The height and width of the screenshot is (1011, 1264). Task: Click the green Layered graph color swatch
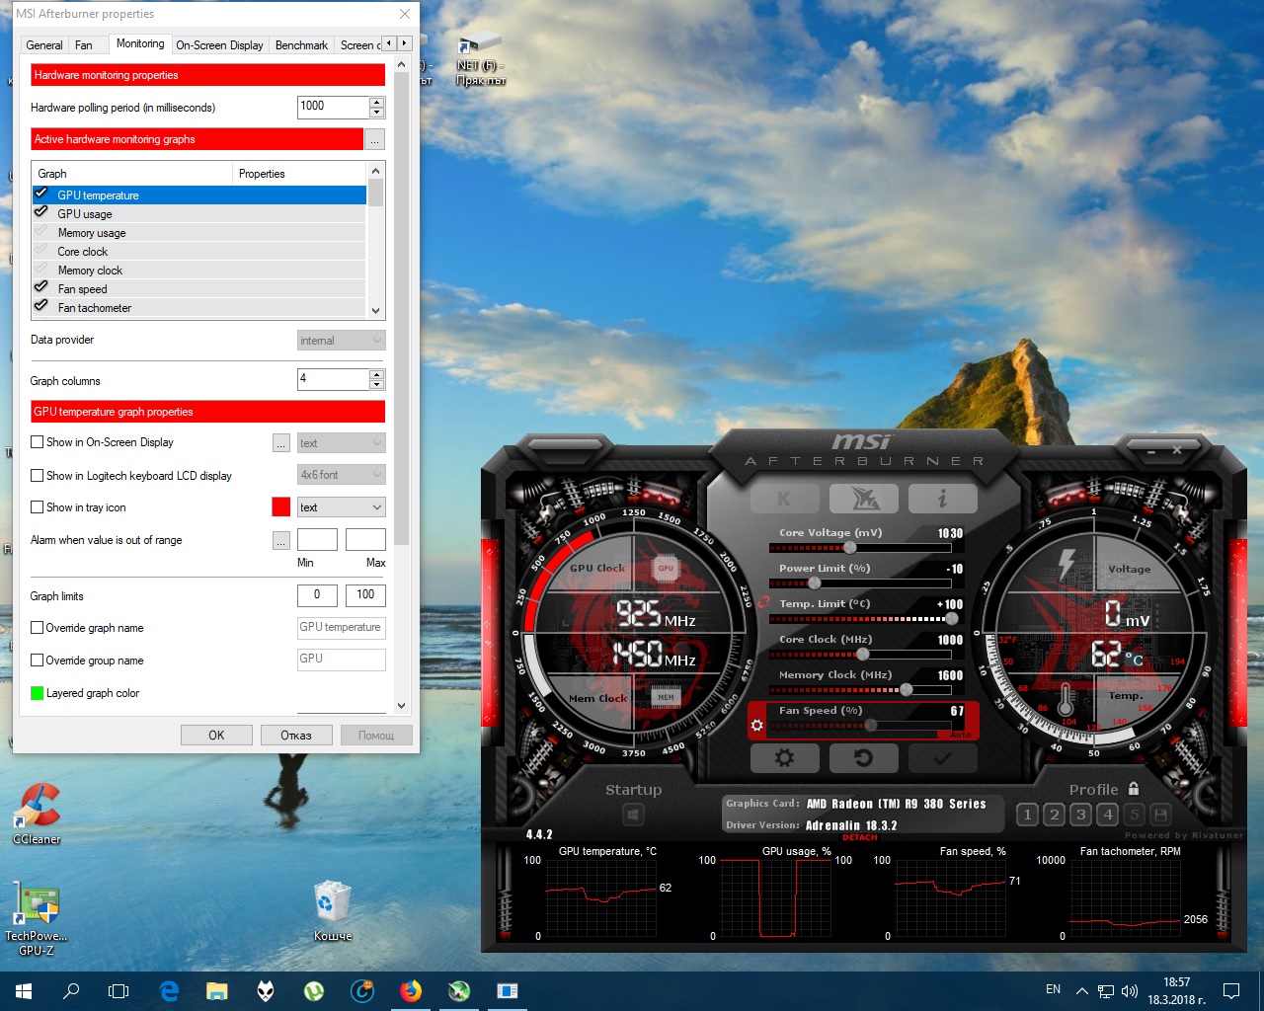(x=38, y=693)
